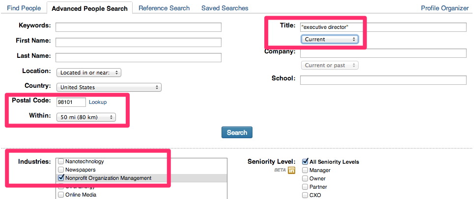Focus the Company text field

point(383,53)
